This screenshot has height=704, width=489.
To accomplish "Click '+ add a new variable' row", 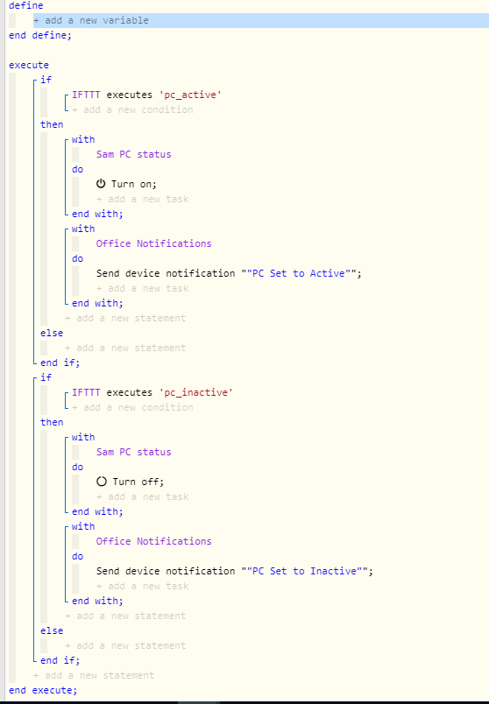I will click(x=260, y=20).
